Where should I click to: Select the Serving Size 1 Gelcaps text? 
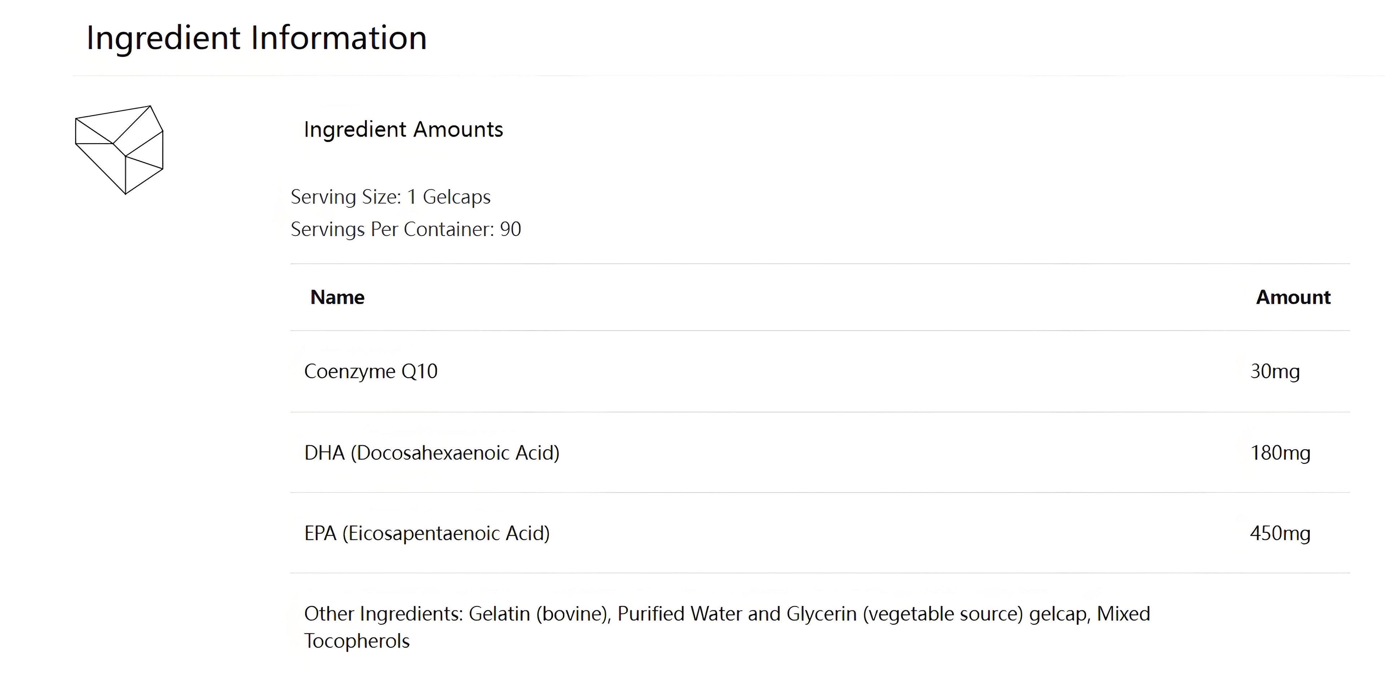(390, 197)
